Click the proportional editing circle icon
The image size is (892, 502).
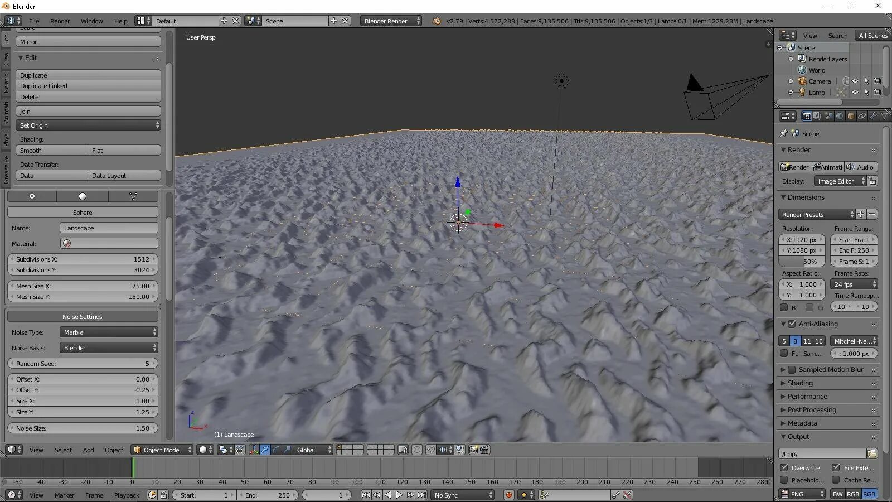[417, 450]
